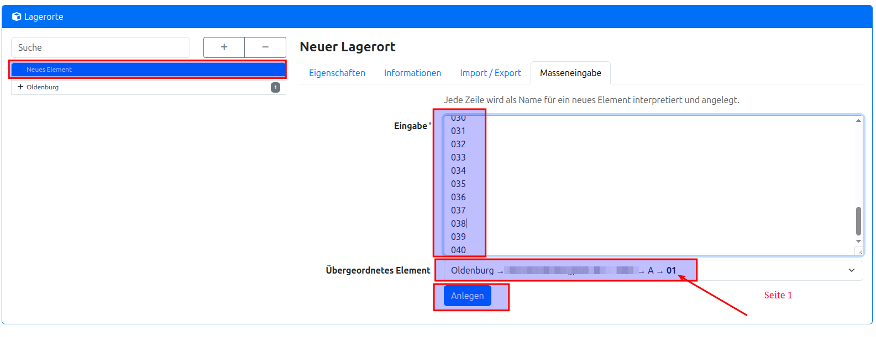Click the textarea scroll-down arrow
876x337 pixels.
pos(858,241)
